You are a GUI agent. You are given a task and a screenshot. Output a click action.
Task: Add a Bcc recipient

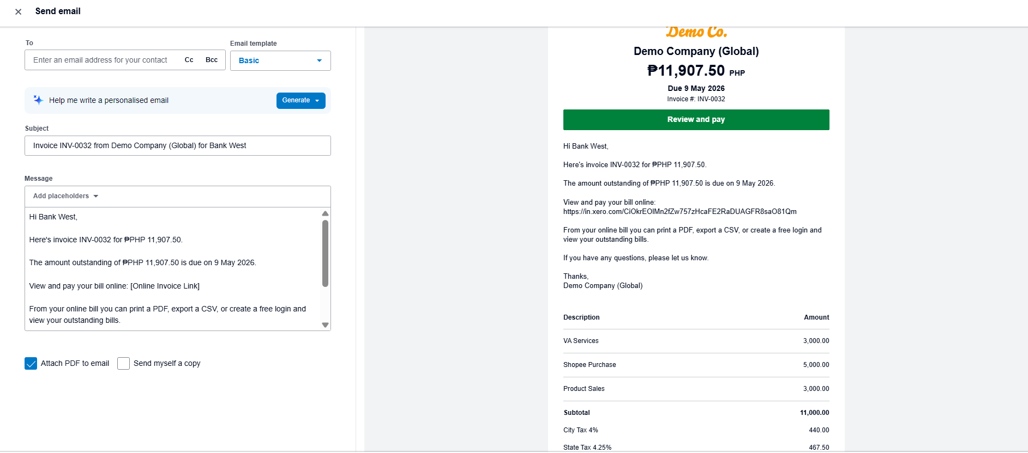tap(212, 60)
